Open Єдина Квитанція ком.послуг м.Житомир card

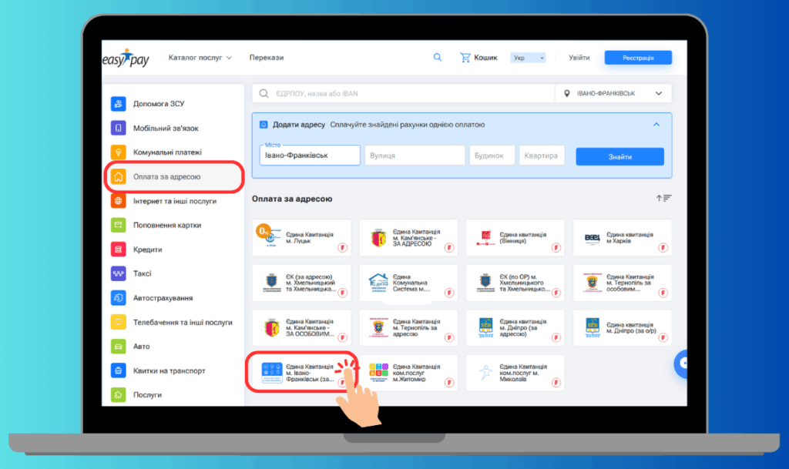coord(408,373)
